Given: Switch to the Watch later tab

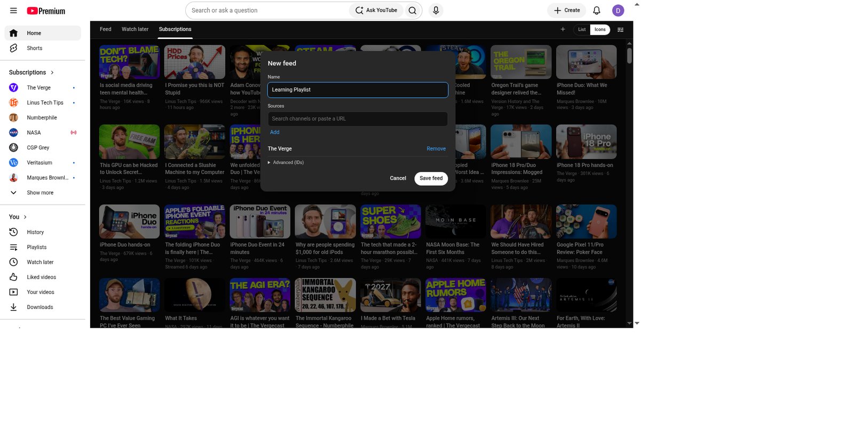Looking at the screenshot, I should coord(135,29).
